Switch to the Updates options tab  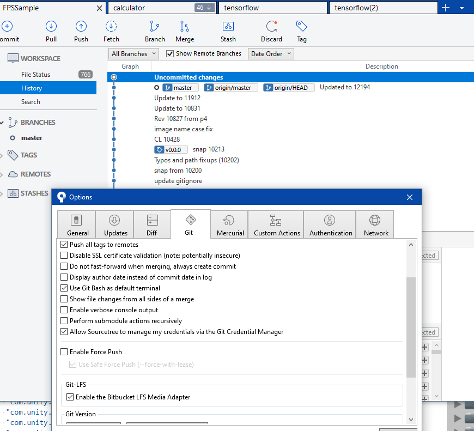pos(114,224)
